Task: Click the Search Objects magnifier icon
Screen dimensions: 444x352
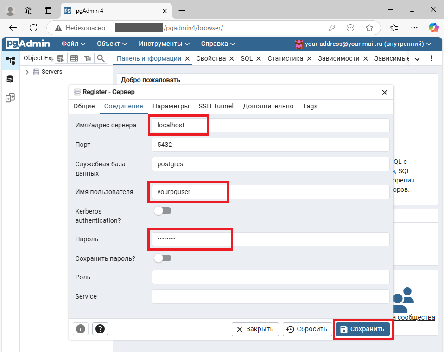Action: 101,58
